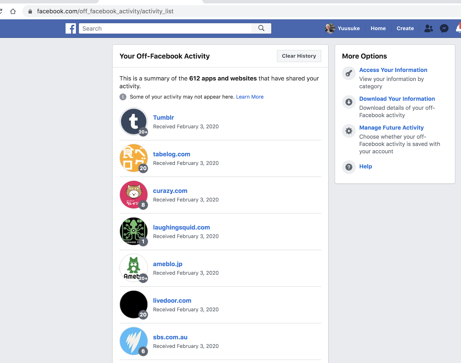This screenshot has height=363, width=461.
Task: Click the gear icon for Manage Future Activity
Action: [x=349, y=131]
